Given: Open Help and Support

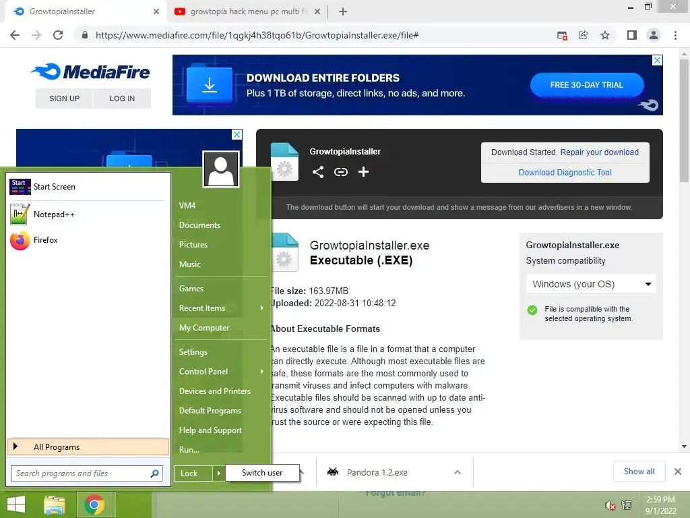Looking at the screenshot, I should click(210, 430).
